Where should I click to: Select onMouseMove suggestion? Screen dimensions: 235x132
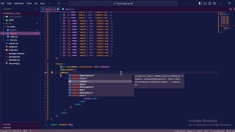click(x=101, y=84)
